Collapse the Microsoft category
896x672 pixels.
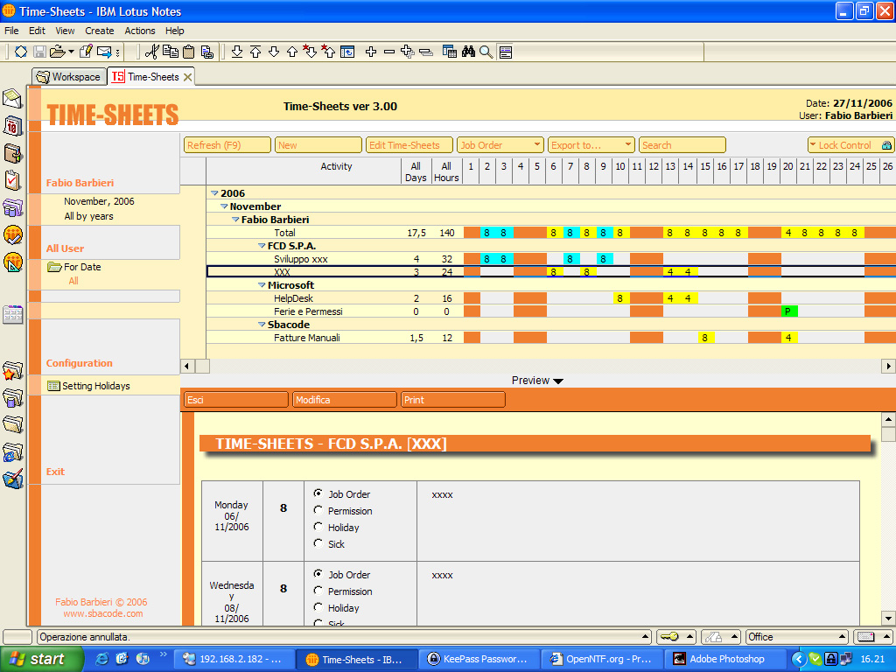pyautogui.click(x=262, y=285)
